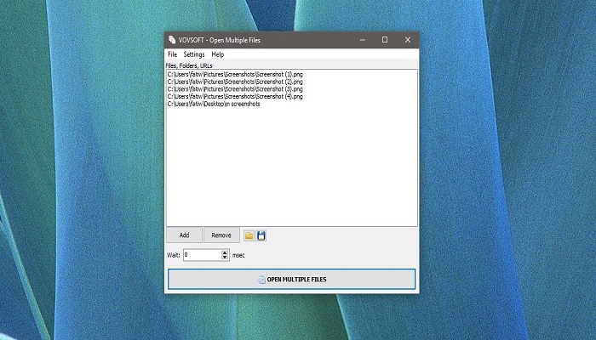Screen dimensions: 596x340
Task: Click empty area of the file list
Action: (x=289, y=170)
